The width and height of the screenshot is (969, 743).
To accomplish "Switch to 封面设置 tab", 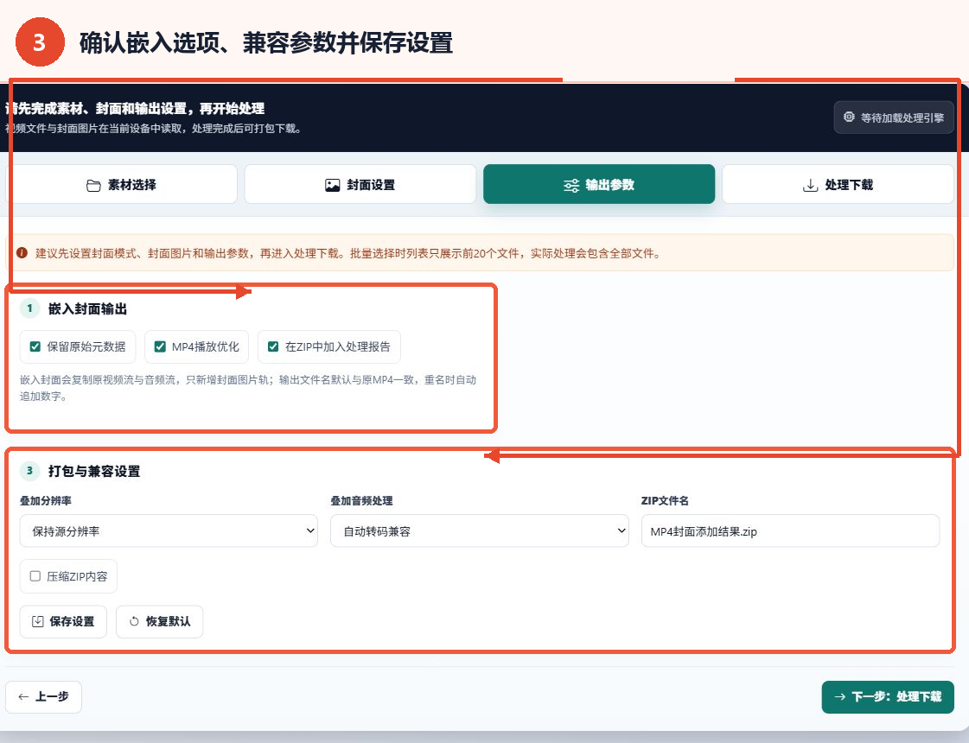I will pos(360,184).
